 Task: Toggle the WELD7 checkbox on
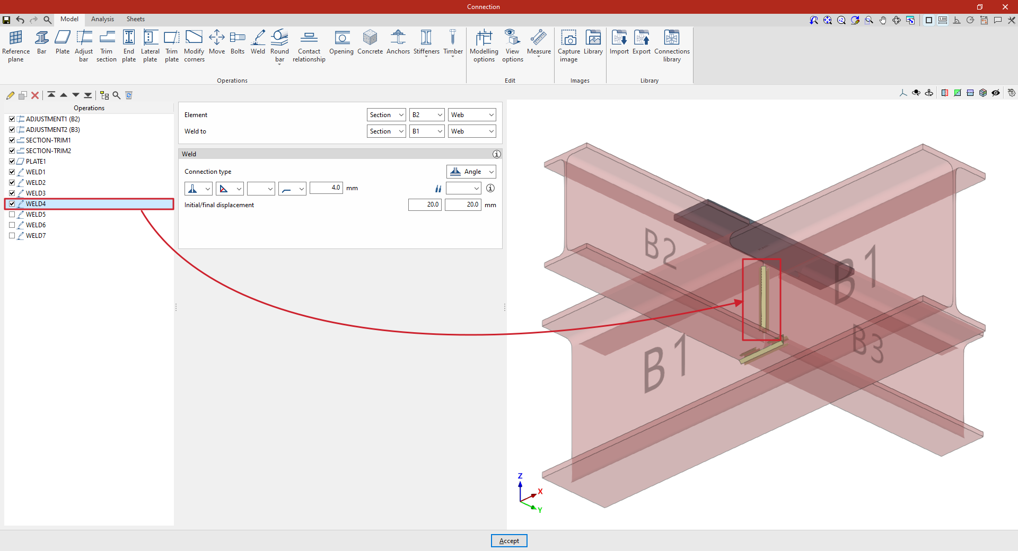click(x=12, y=236)
